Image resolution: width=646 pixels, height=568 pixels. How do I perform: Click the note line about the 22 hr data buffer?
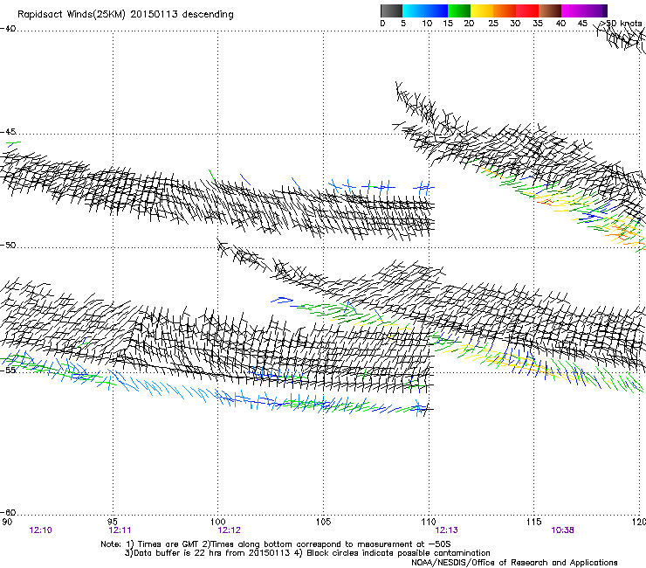(307, 553)
